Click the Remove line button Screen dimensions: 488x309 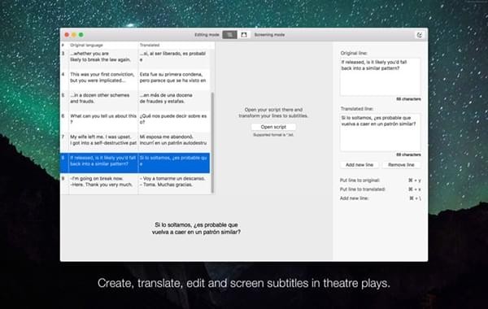tap(401, 165)
